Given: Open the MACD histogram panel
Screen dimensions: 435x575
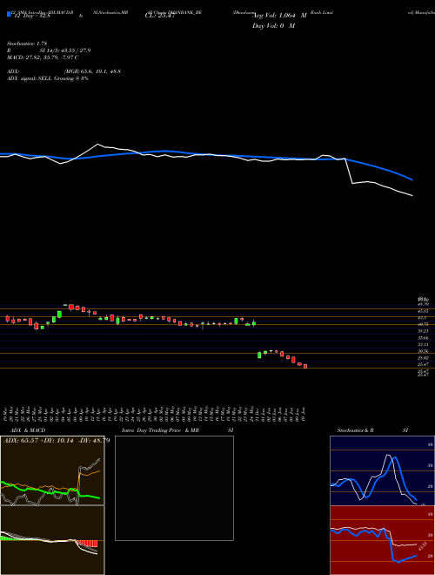Looking at the screenshot, I should point(52,540).
